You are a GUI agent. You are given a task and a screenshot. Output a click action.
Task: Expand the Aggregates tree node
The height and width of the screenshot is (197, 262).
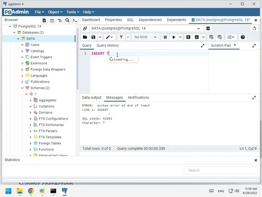30,100
